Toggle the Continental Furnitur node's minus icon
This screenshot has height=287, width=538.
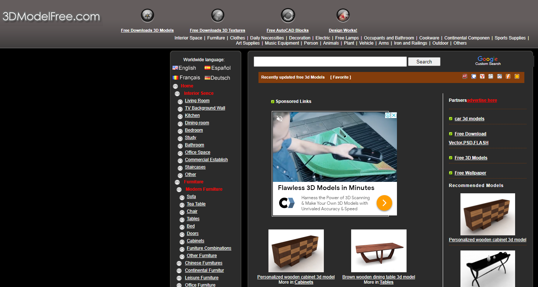(179, 271)
